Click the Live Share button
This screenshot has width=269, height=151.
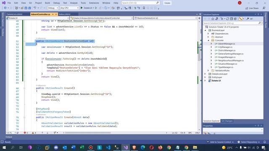coord(252,8)
